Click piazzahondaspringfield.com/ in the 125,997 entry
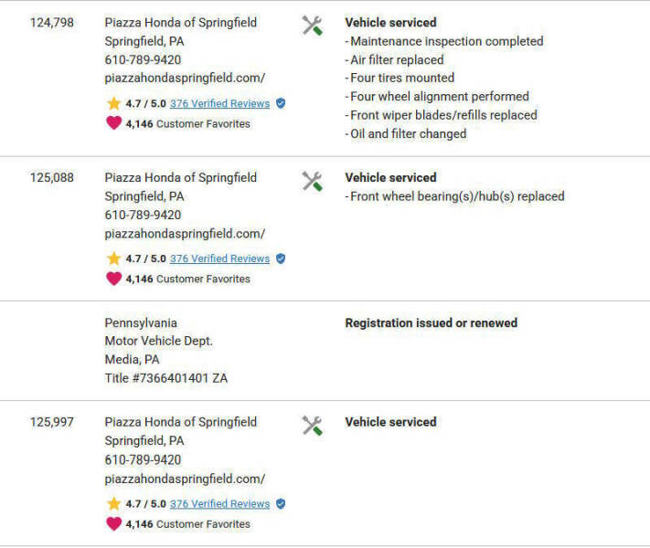This screenshot has height=548, width=650. [185, 479]
